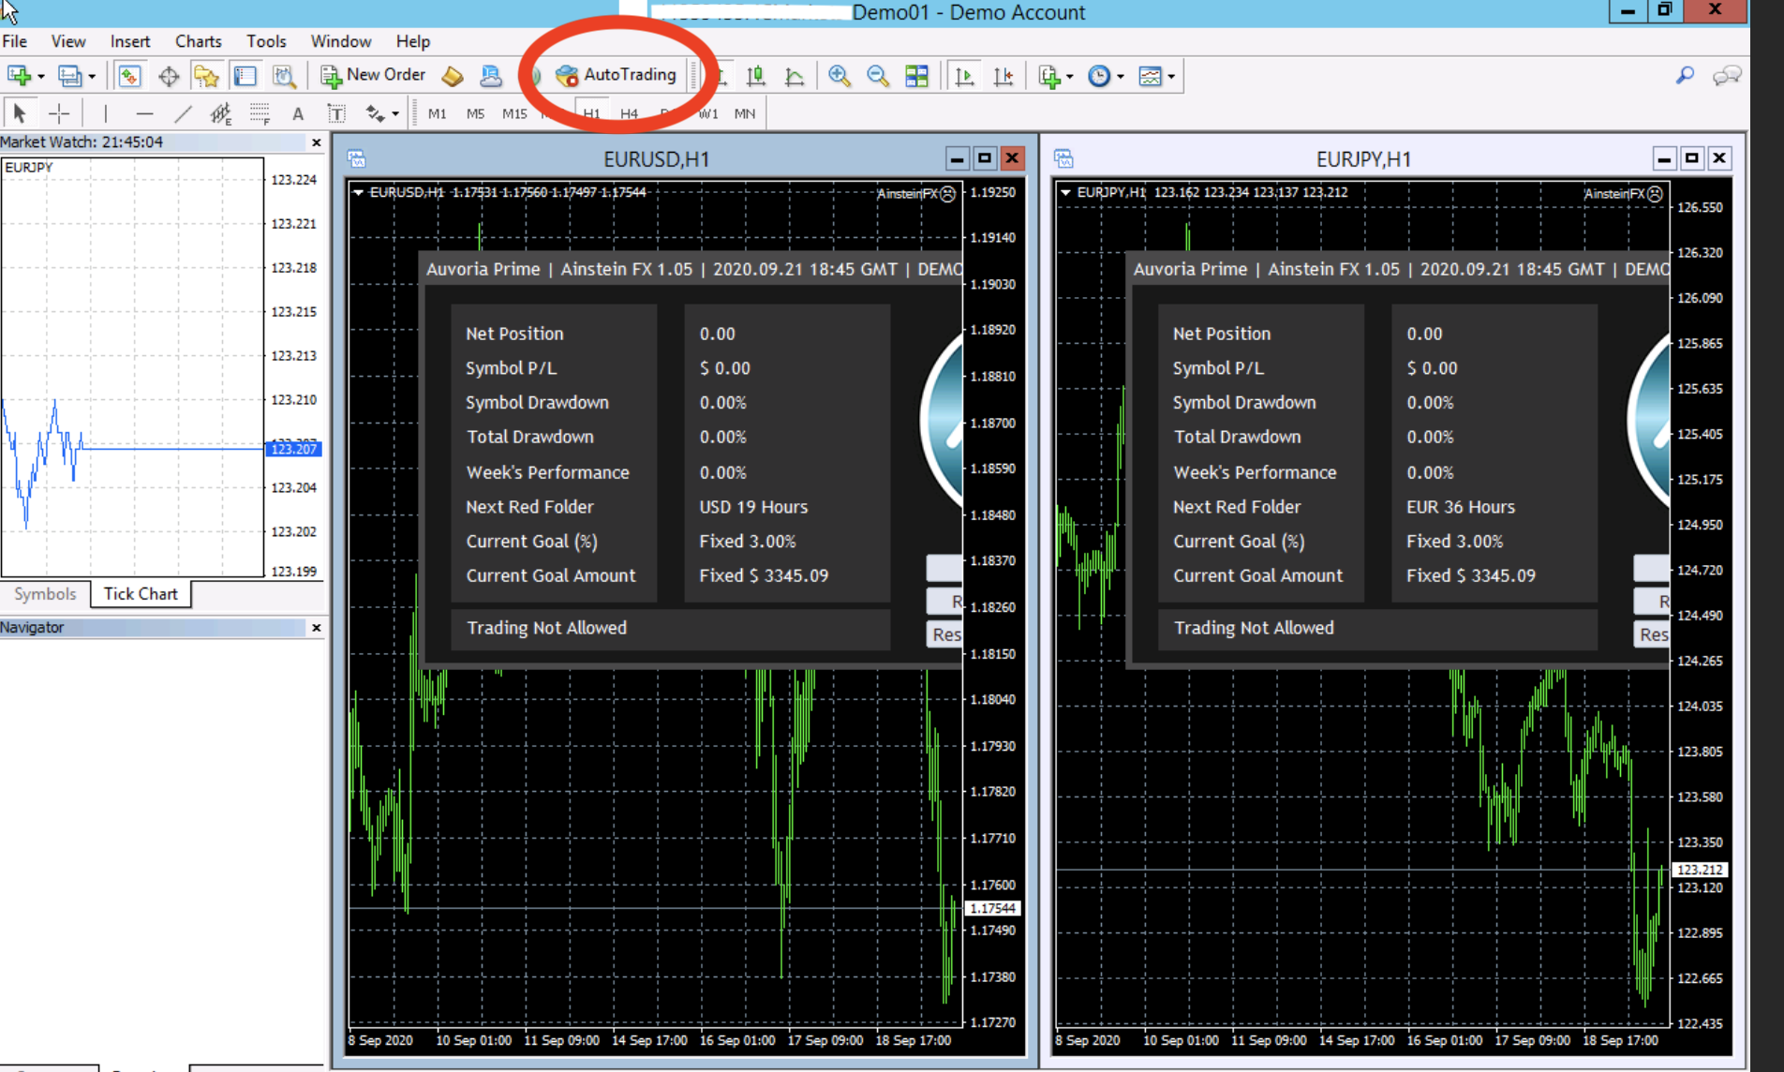
Task: Expand the Profiles dropdown arrow
Action: 92,77
